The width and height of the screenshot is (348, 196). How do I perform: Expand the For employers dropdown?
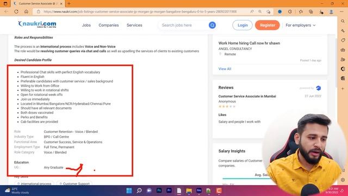pos(301,25)
